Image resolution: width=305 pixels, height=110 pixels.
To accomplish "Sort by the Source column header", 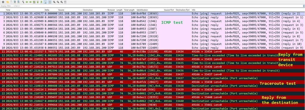I will 70,10.
